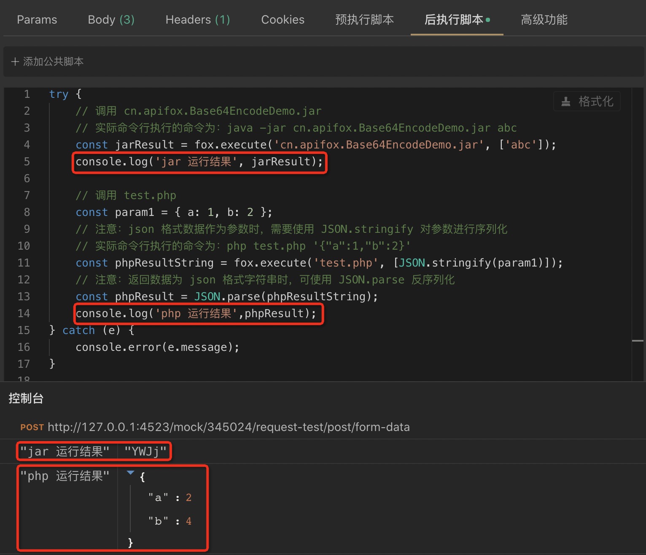Switch to the Body (3) tab
Viewport: 646px width, 555px height.
coord(111,20)
